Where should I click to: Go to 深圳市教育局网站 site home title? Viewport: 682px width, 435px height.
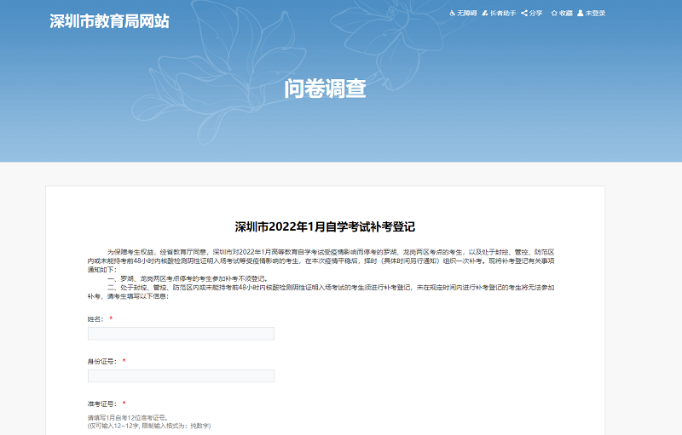point(109,21)
